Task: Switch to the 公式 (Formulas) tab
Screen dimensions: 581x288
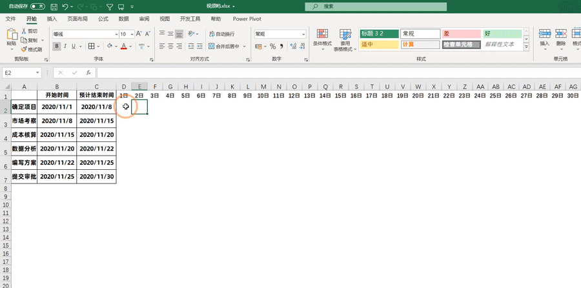Action: pyautogui.click(x=103, y=19)
